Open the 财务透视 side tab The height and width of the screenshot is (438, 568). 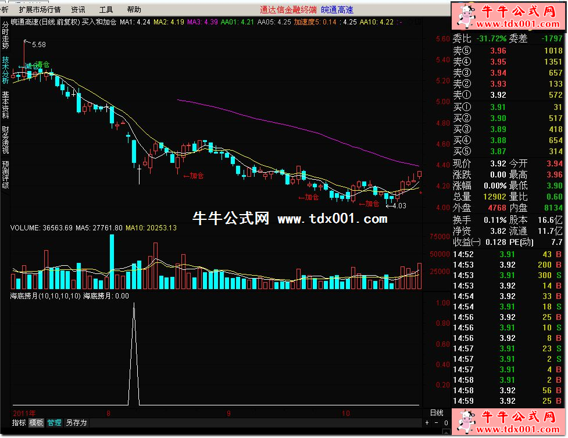(x=5, y=140)
